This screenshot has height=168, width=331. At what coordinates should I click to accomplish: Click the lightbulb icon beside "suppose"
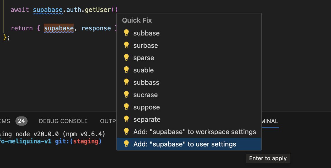126,107
